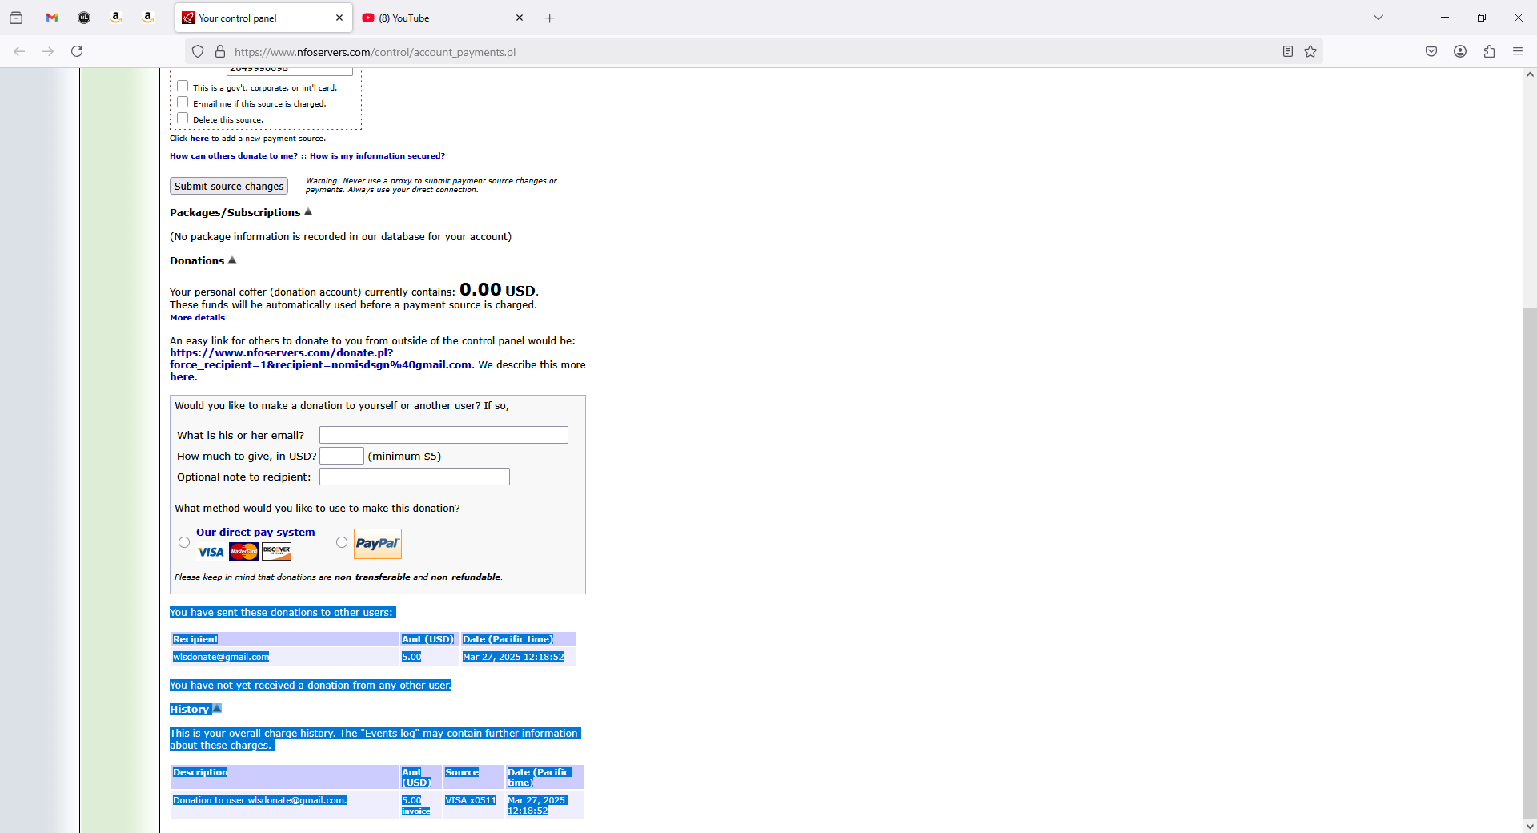
Task: Open Firefox View recent browsing icon
Action: point(16,18)
